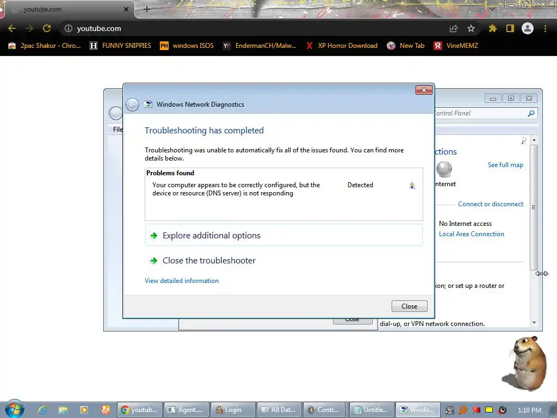Switch to Login taskbar button
This screenshot has height=418, width=557.
click(x=233, y=410)
